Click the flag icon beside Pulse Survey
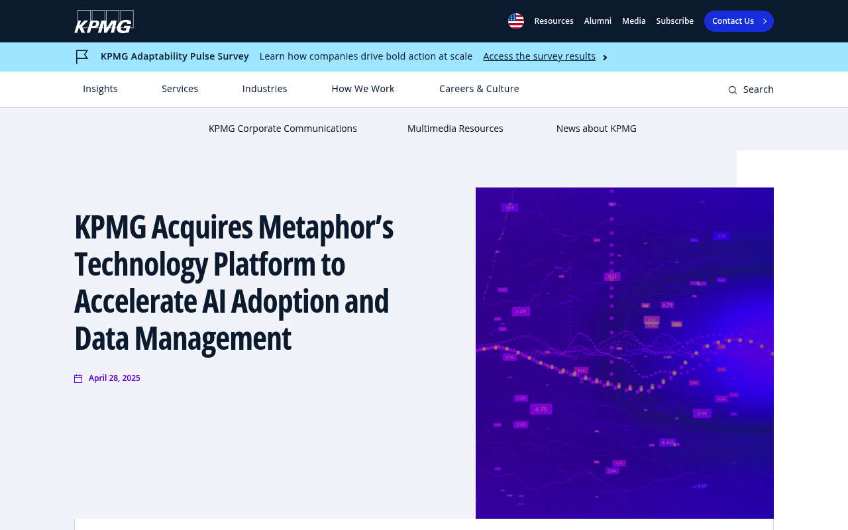Screen dimensions: 848x530 [x=82, y=57]
